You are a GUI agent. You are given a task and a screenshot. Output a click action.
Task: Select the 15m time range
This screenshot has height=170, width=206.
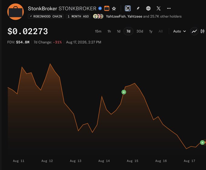click(98, 31)
